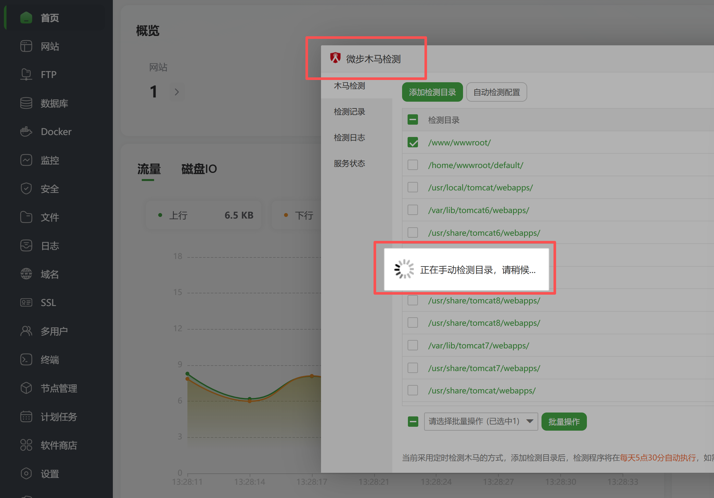Open the software store icon
The image size is (714, 498).
pos(26,445)
